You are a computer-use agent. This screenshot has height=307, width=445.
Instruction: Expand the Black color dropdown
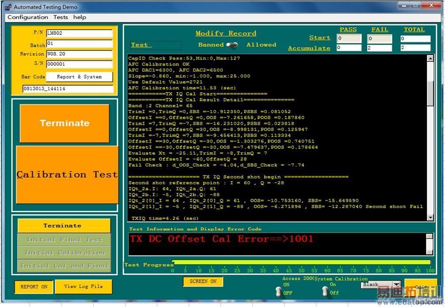pyautogui.click(x=396, y=285)
